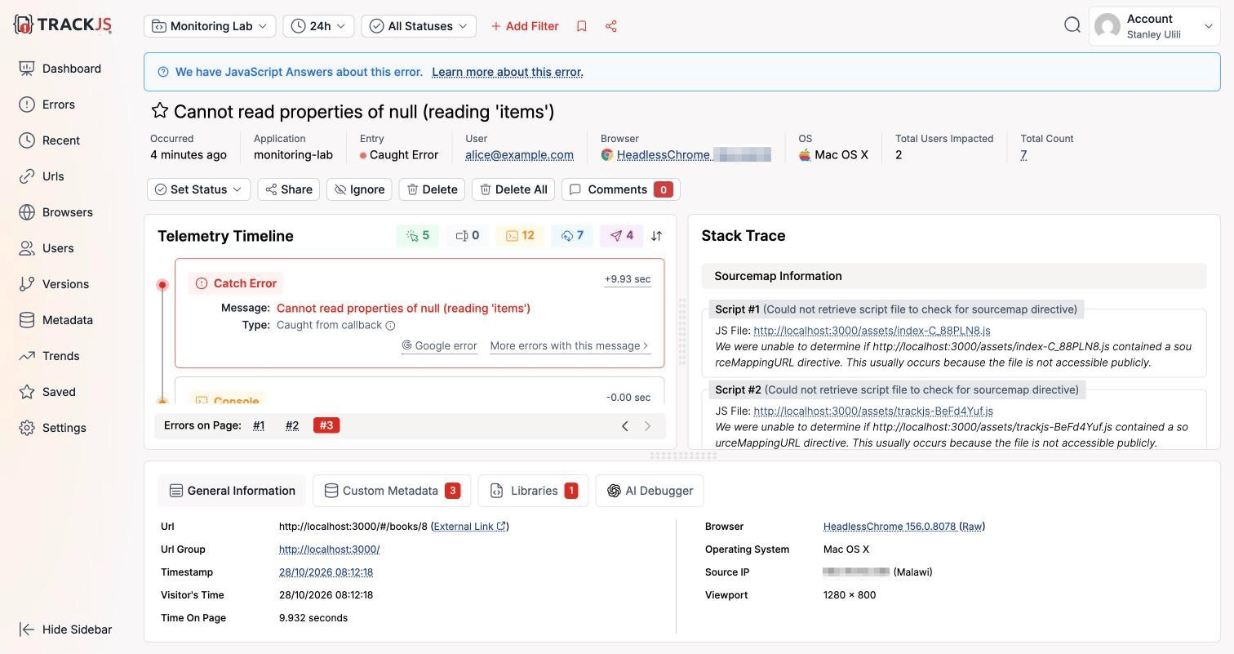Open Errors in the sidebar
The width and height of the screenshot is (1234, 654).
pyautogui.click(x=47, y=105)
